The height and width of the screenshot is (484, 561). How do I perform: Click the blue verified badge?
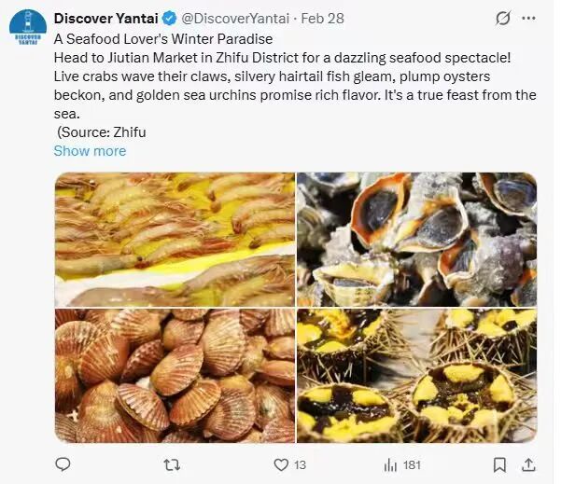click(170, 19)
